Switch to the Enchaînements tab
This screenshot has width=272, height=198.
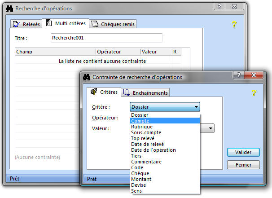[145, 93]
